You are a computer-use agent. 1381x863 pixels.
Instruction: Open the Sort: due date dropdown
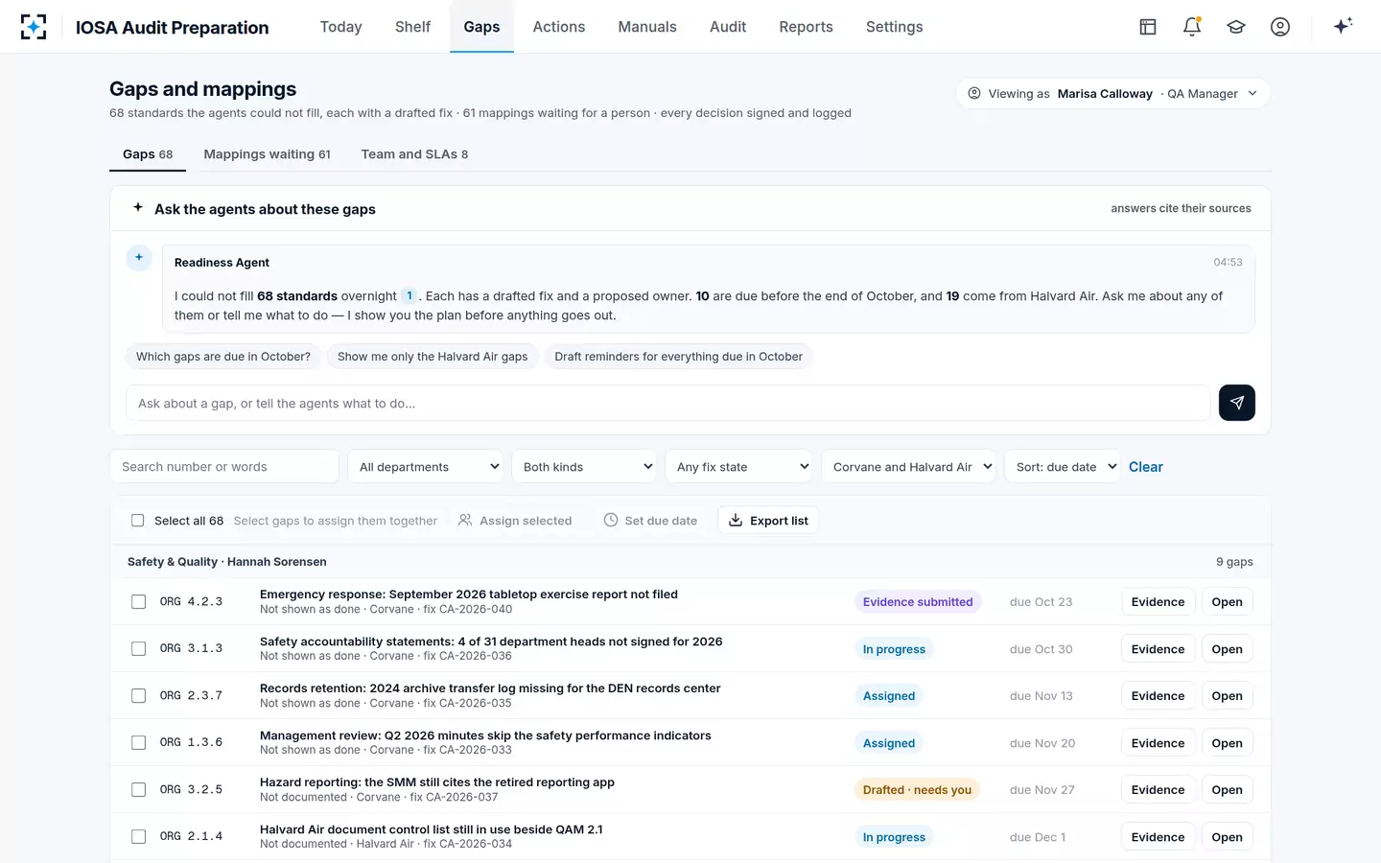pos(1062,467)
